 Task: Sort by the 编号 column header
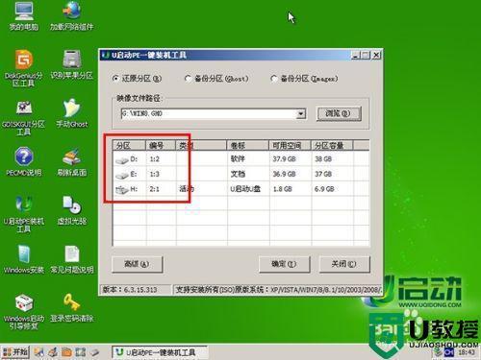tap(161, 146)
